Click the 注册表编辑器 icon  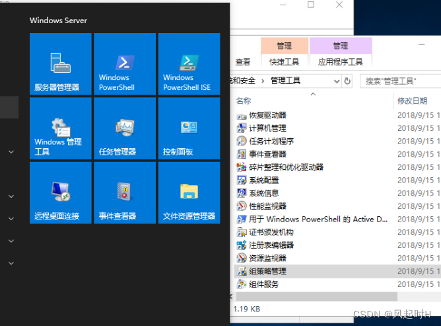coord(242,245)
